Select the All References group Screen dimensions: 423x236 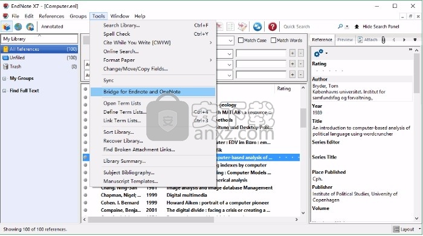(x=40, y=49)
